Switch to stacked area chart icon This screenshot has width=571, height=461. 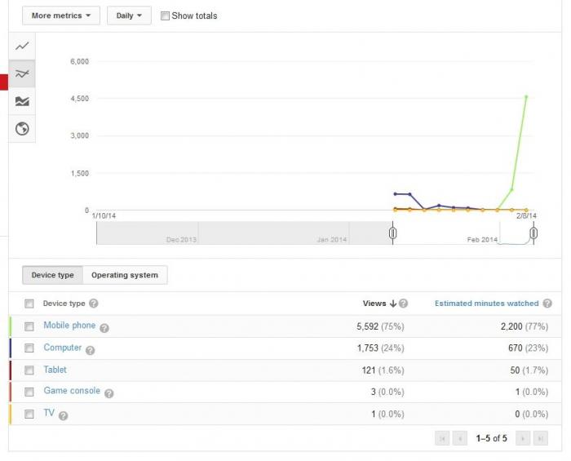click(22, 101)
